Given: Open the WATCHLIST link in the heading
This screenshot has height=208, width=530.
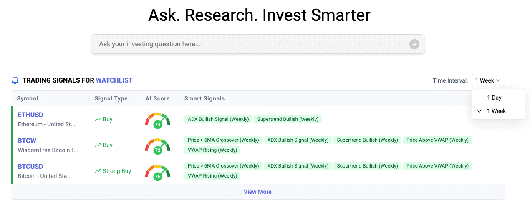Looking at the screenshot, I should pyautogui.click(x=114, y=80).
